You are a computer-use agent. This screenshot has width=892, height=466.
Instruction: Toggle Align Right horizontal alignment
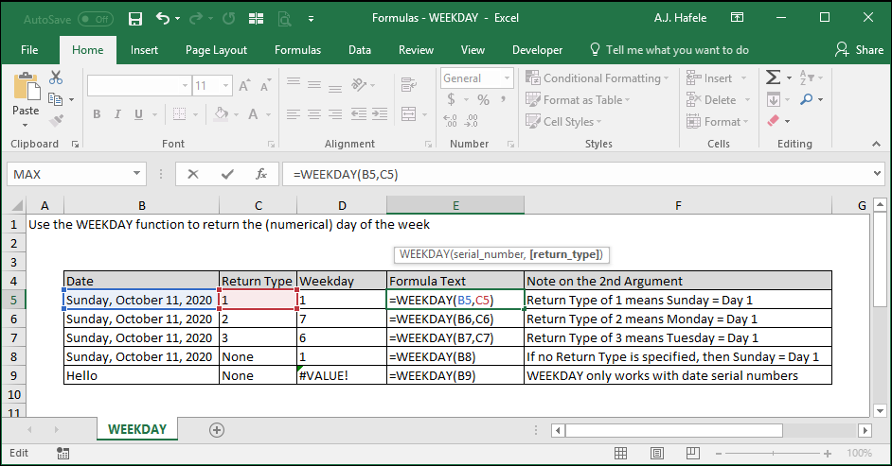tap(335, 114)
